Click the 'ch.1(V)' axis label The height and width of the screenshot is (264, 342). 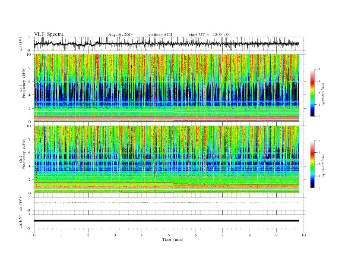point(21,44)
